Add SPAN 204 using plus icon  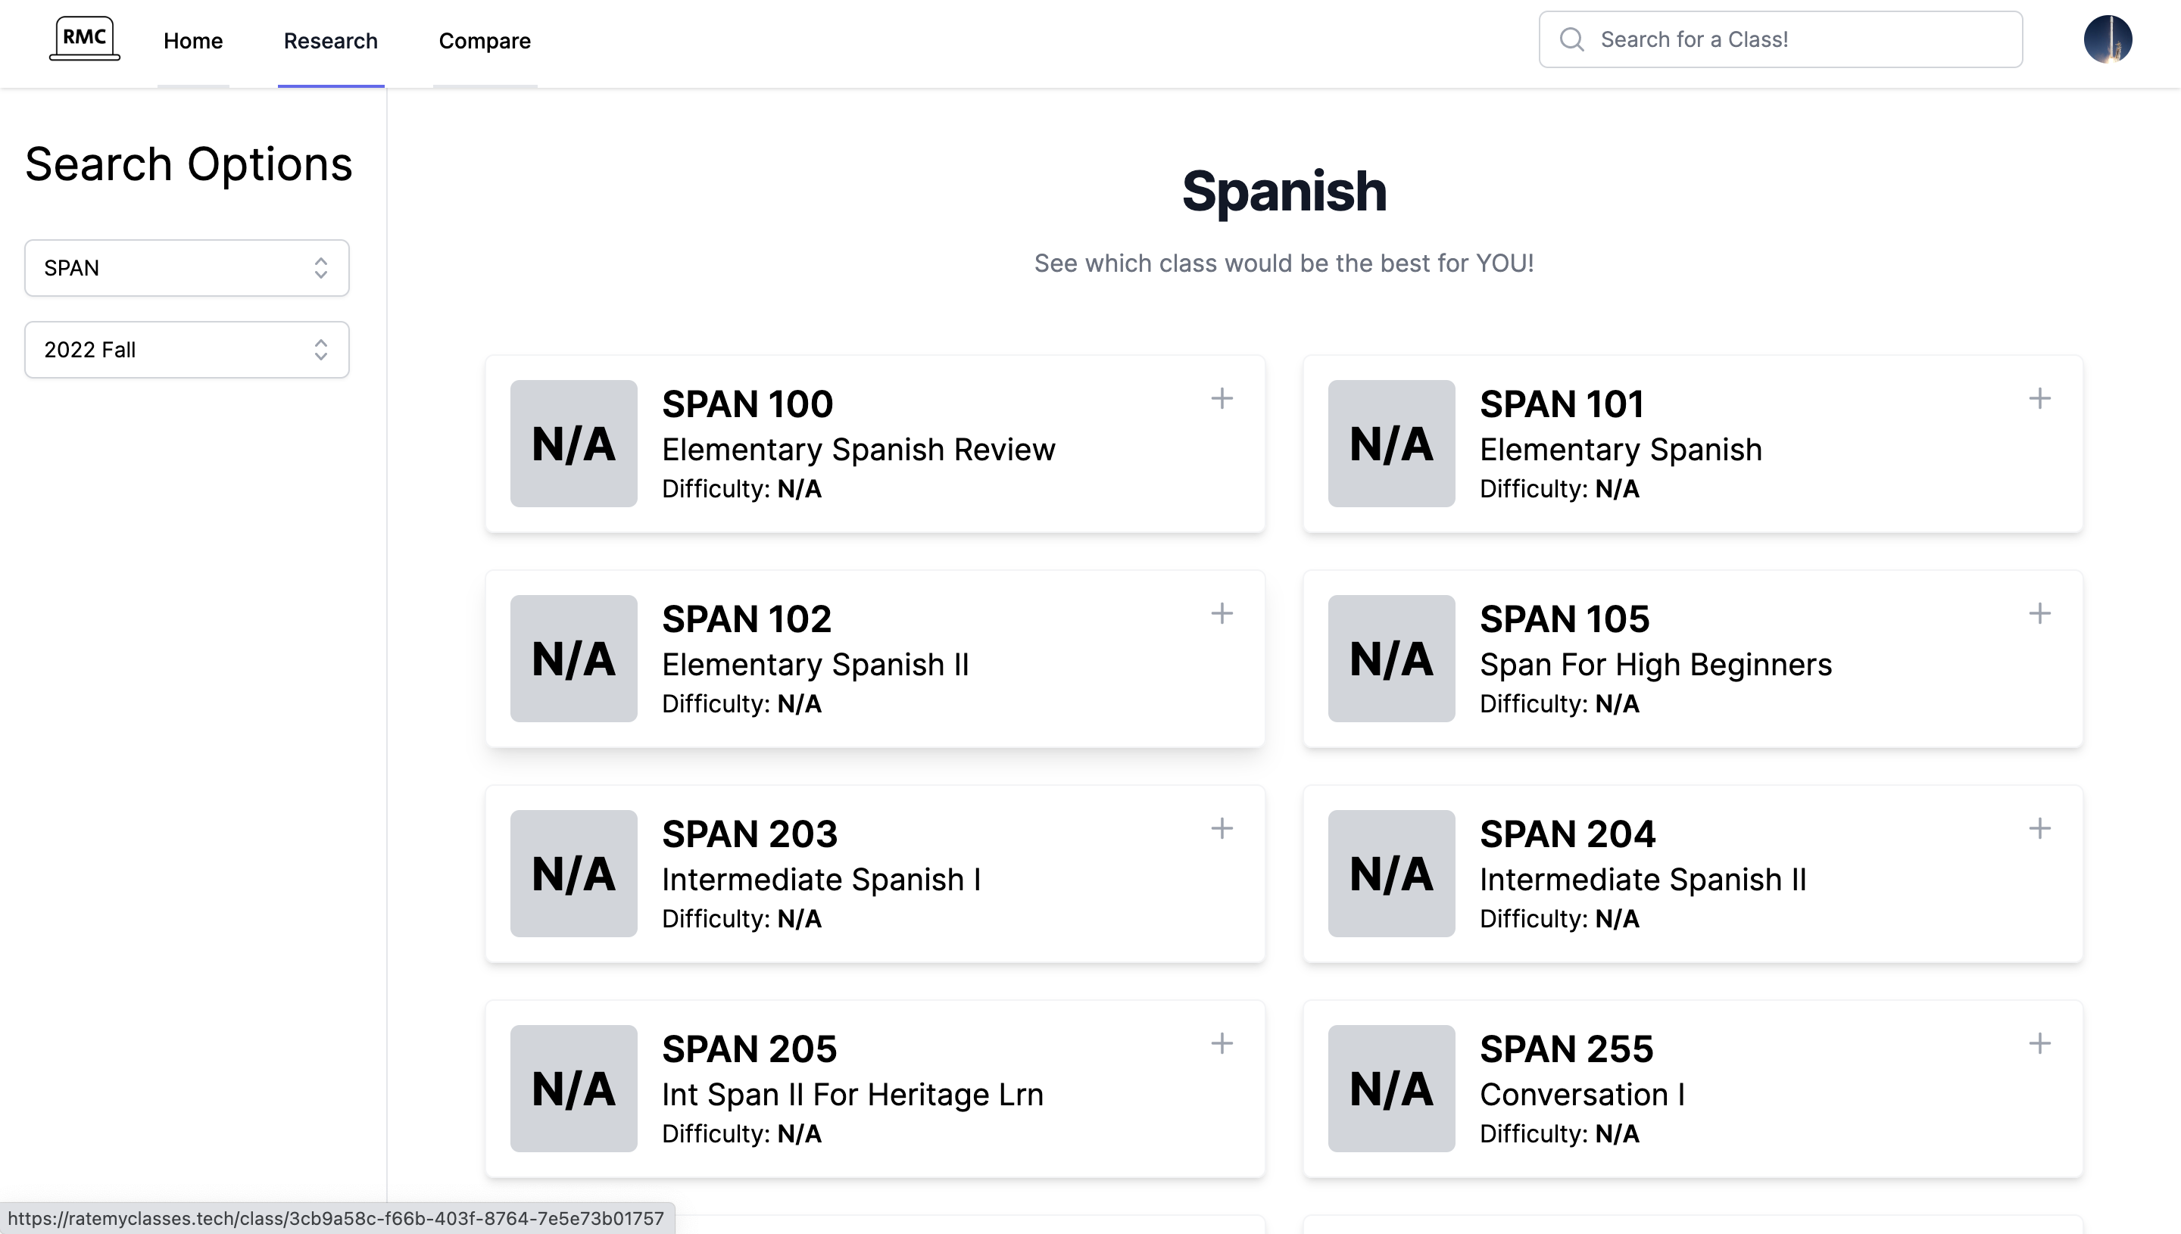(2039, 829)
